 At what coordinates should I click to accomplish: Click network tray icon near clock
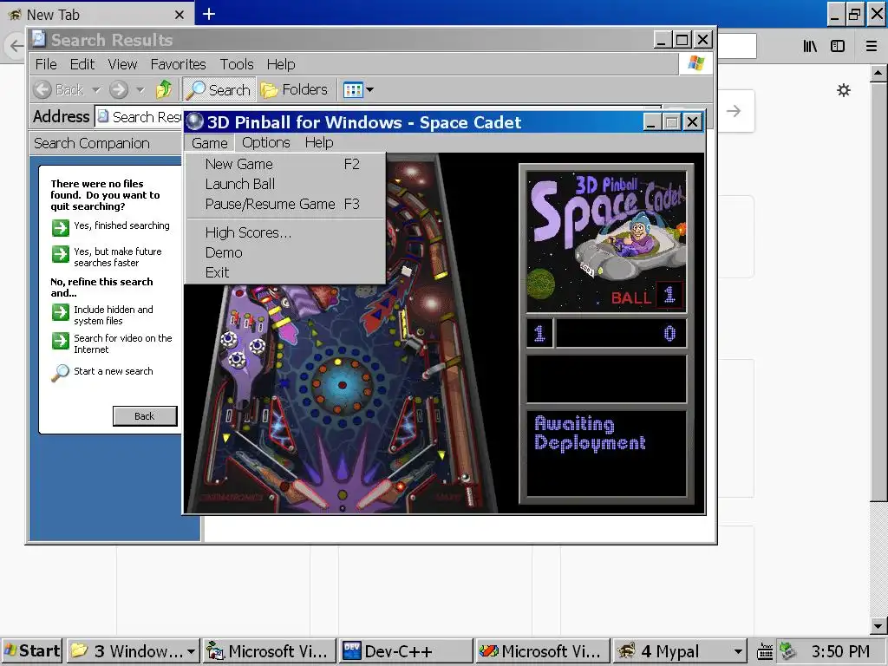point(787,651)
